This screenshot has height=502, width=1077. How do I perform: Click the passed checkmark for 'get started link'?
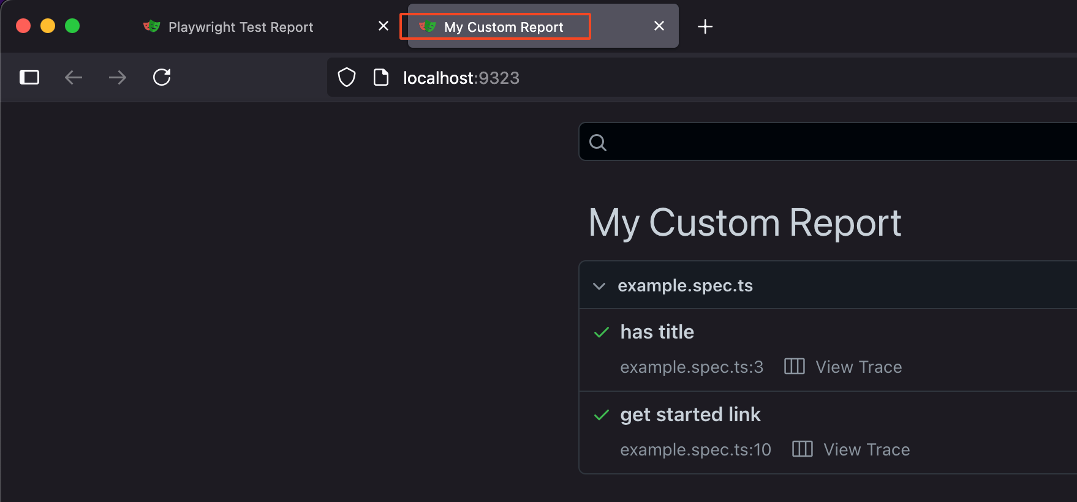[x=602, y=415]
